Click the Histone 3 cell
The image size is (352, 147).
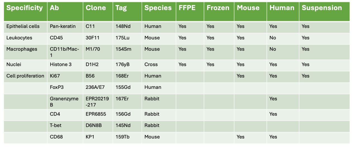(x=61, y=65)
